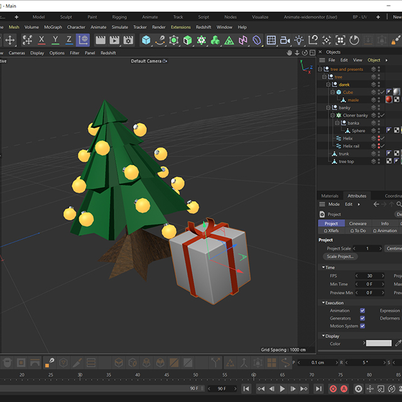The height and width of the screenshot is (402, 402).
Task: Select the Move tool in the toolbar
Action: [x=10, y=40]
